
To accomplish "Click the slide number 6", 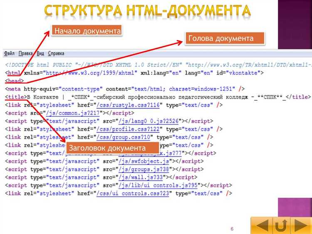I will pos(232,229).
